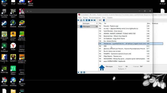
Task: Open ASUS DriverHub desktop icon
Action: click(x=13, y=82)
